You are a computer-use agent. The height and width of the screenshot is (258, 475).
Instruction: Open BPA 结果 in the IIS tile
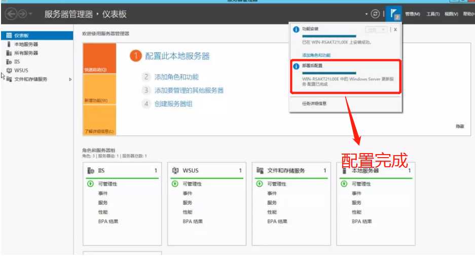pos(108,222)
